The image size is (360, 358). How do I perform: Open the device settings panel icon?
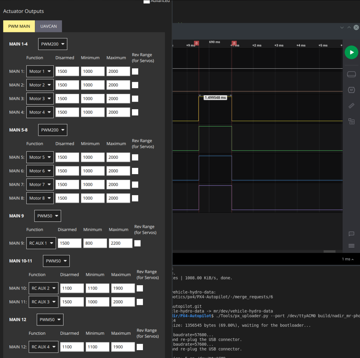click(351, 74)
